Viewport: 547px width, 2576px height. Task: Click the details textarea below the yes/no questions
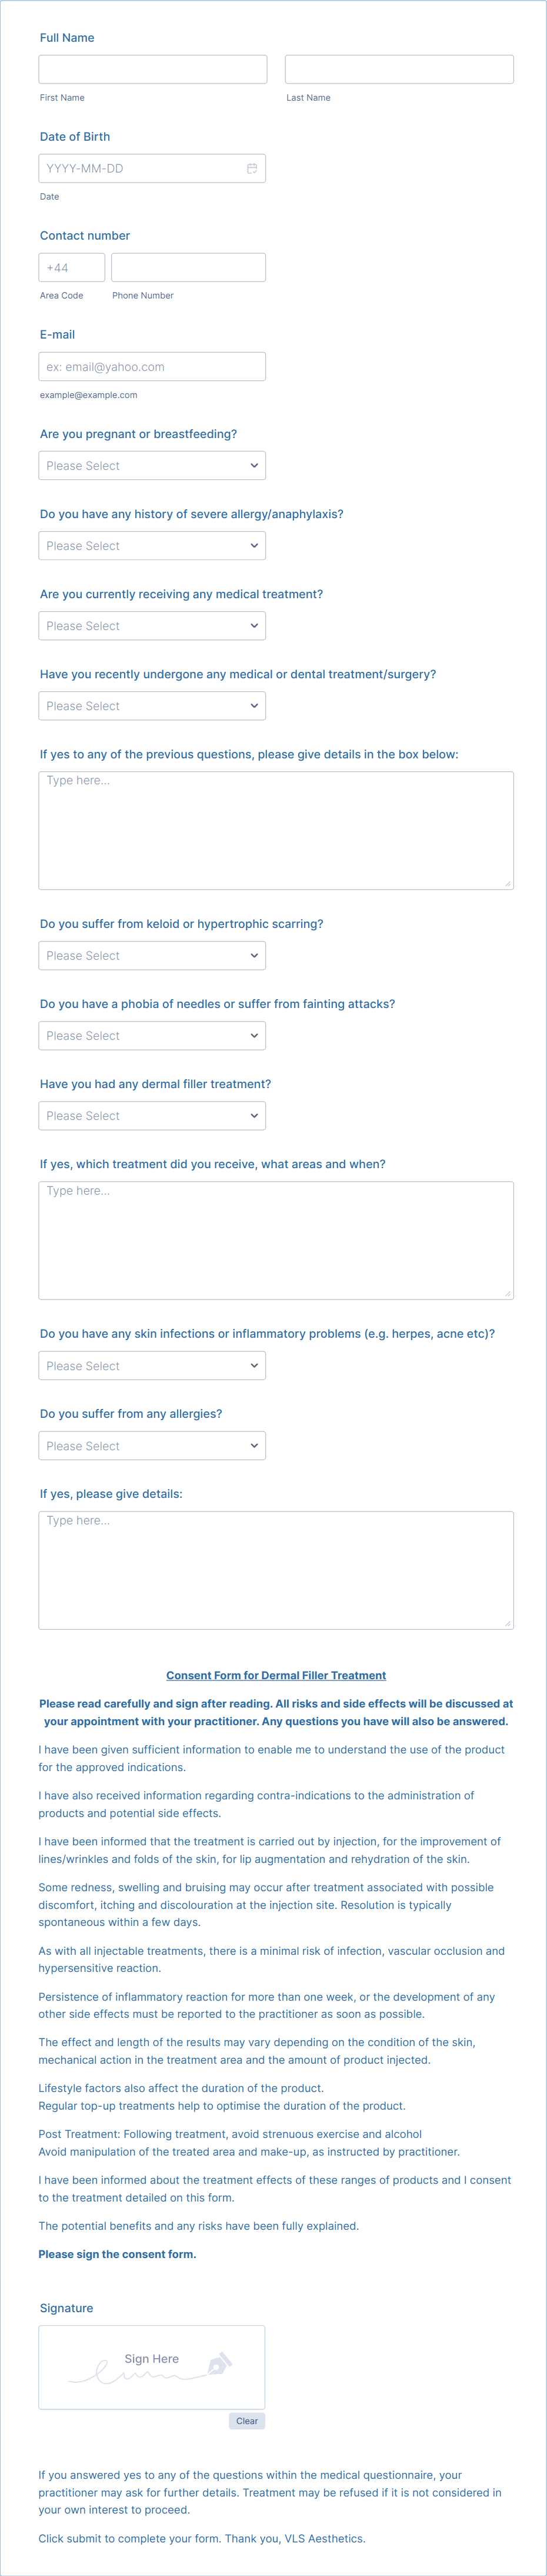(275, 828)
